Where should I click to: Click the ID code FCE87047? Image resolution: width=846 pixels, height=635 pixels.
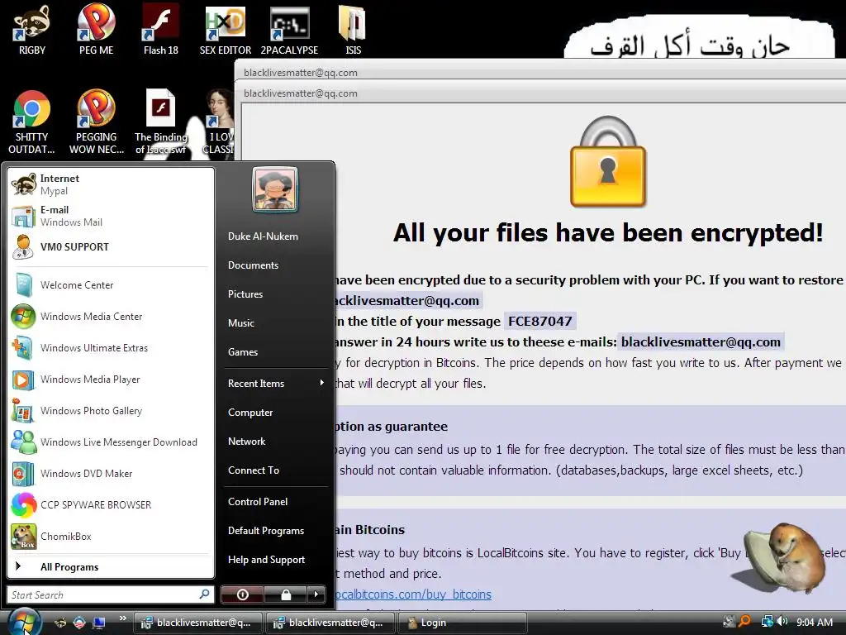(540, 322)
